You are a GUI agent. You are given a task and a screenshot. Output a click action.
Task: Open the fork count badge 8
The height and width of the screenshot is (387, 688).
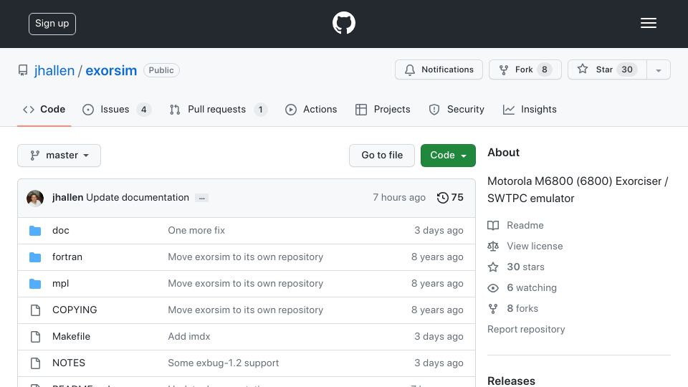point(545,70)
